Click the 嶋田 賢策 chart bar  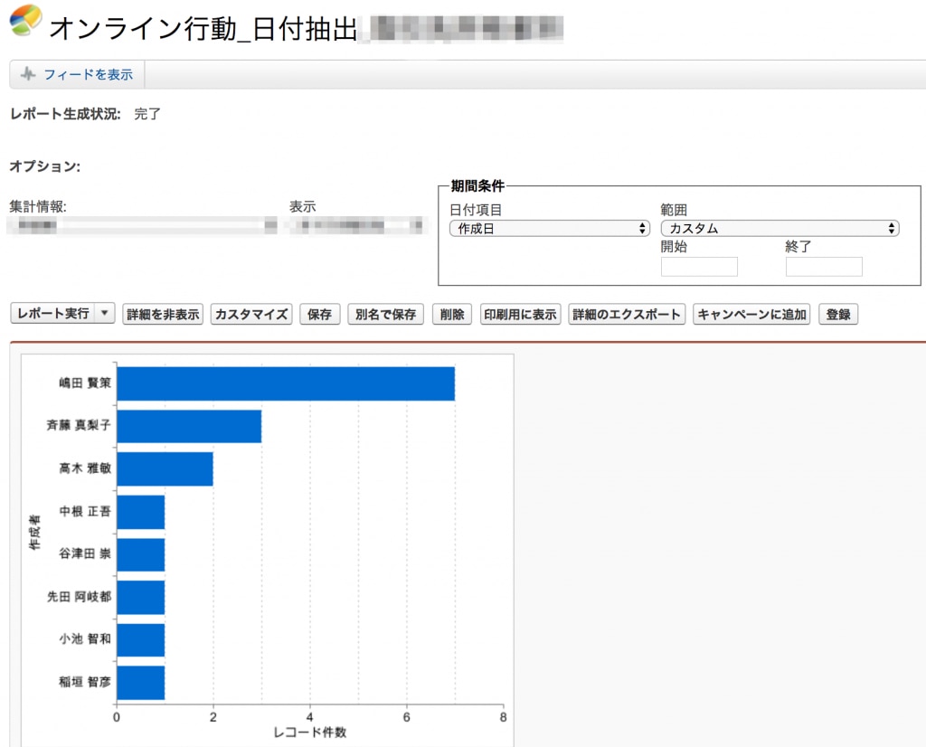coord(286,383)
